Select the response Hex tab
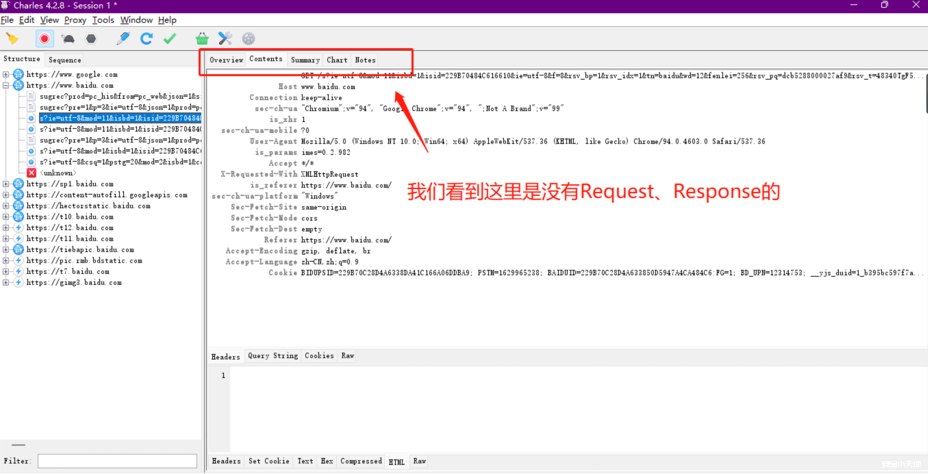Image resolution: width=928 pixels, height=474 pixels. click(x=327, y=461)
